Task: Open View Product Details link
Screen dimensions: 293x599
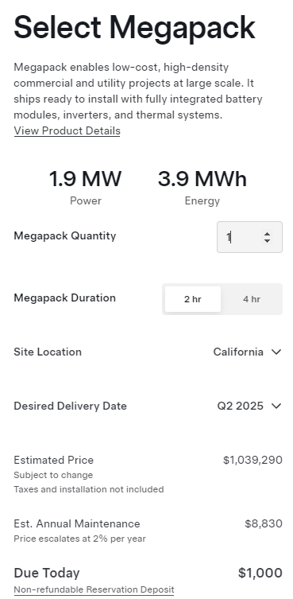Action: pos(67,131)
